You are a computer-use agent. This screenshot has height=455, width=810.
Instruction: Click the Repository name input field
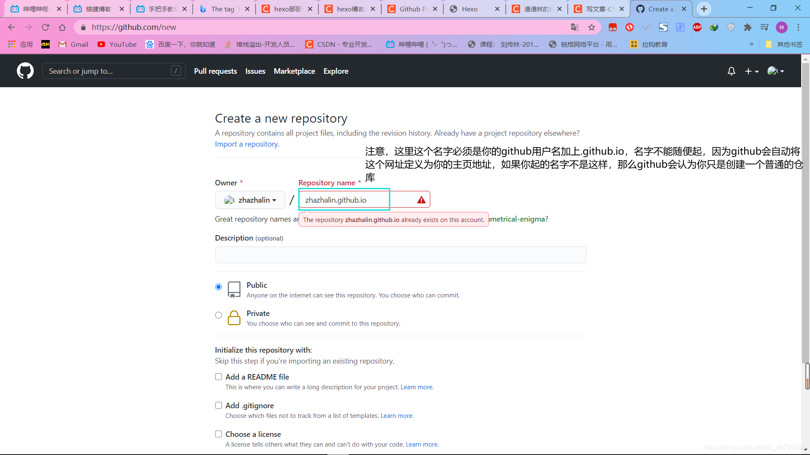pyautogui.click(x=364, y=200)
